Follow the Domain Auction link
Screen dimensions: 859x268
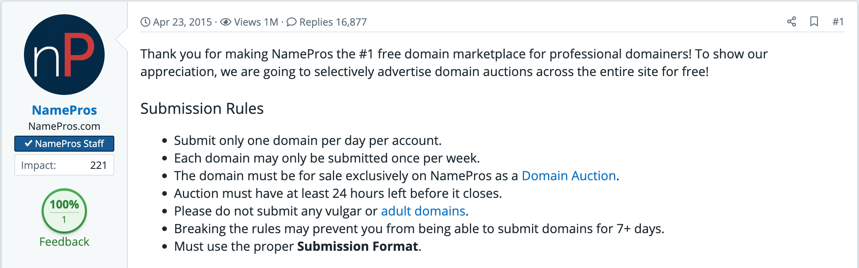click(x=569, y=176)
